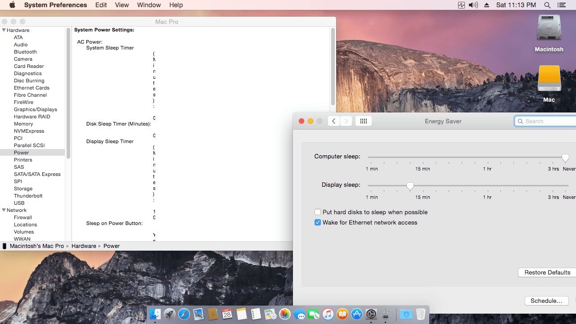Select Graphics/Displays in the sidebar
Screen dimensions: 576x324
point(36,109)
